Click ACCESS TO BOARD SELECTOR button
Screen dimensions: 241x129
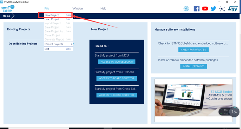[x=117, y=78]
